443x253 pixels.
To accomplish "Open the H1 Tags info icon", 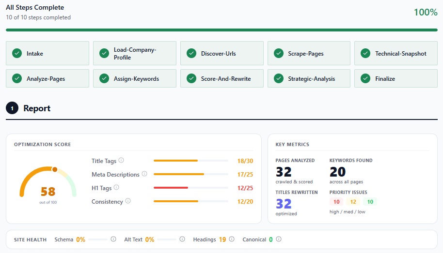I will click(x=116, y=187).
